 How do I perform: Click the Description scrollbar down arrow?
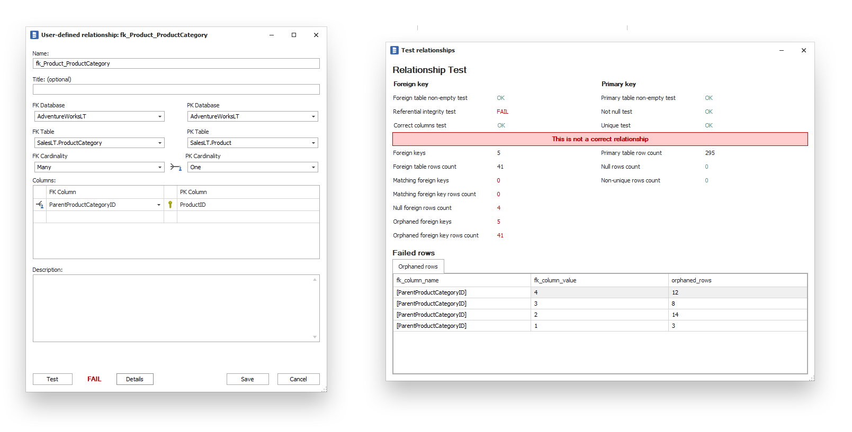[x=315, y=337]
